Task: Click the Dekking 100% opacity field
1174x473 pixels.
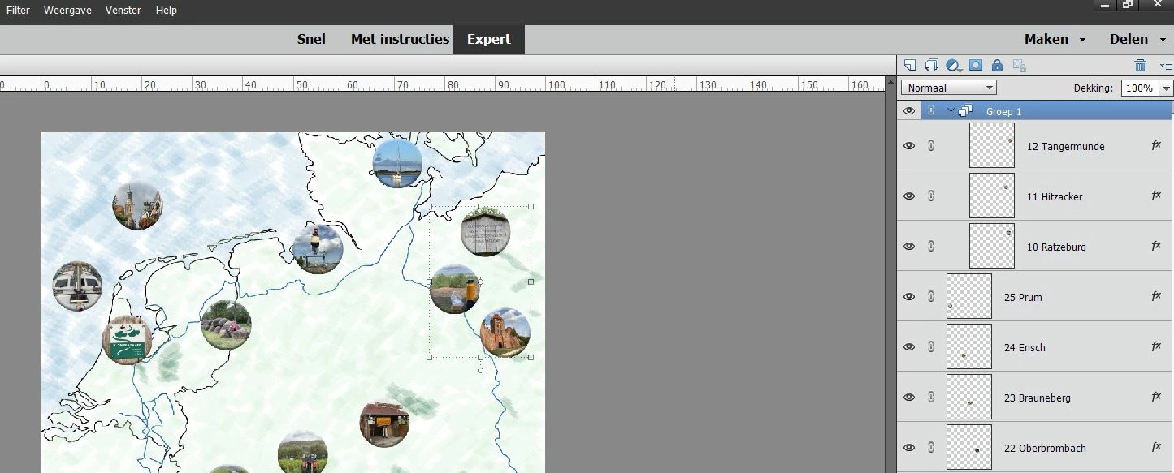Action: click(1140, 88)
